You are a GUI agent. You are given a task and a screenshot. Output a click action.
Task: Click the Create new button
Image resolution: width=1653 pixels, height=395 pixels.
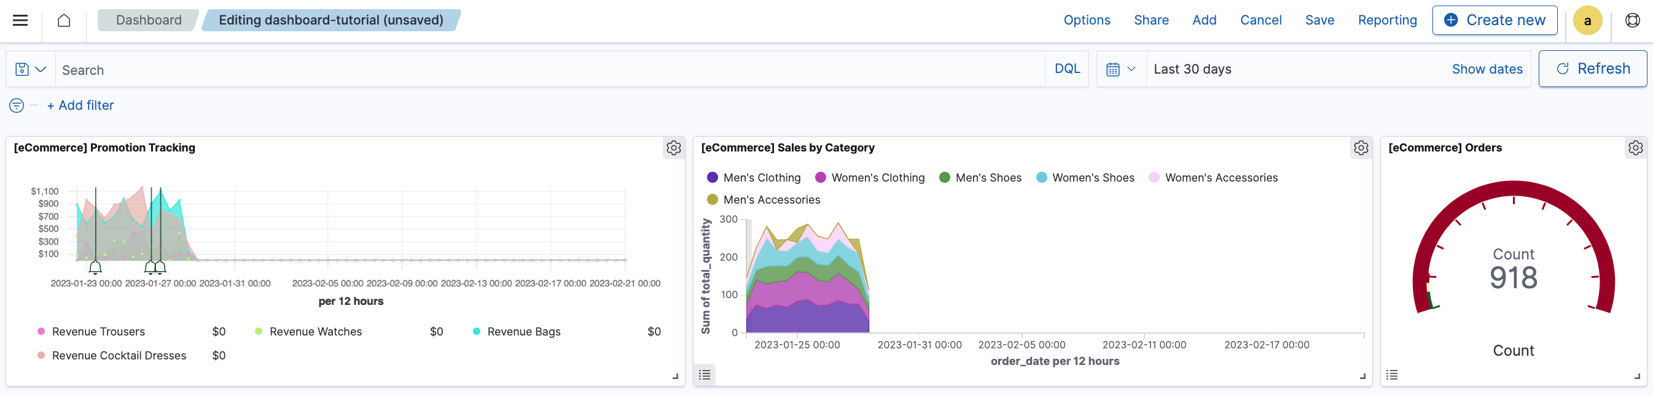1494,20
